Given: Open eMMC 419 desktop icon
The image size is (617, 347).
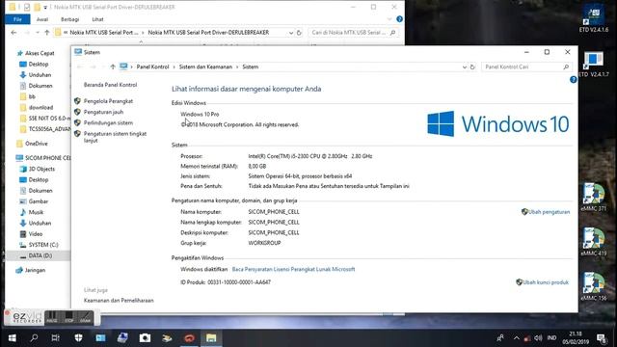Looking at the screenshot, I should pos(594,242).
